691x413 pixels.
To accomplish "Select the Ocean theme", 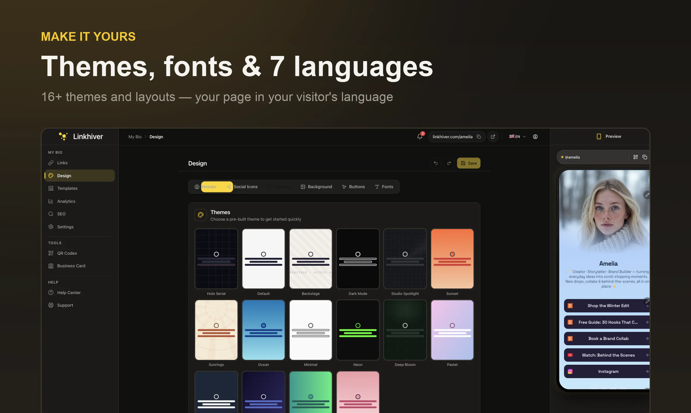I will (x=263, y=330).
